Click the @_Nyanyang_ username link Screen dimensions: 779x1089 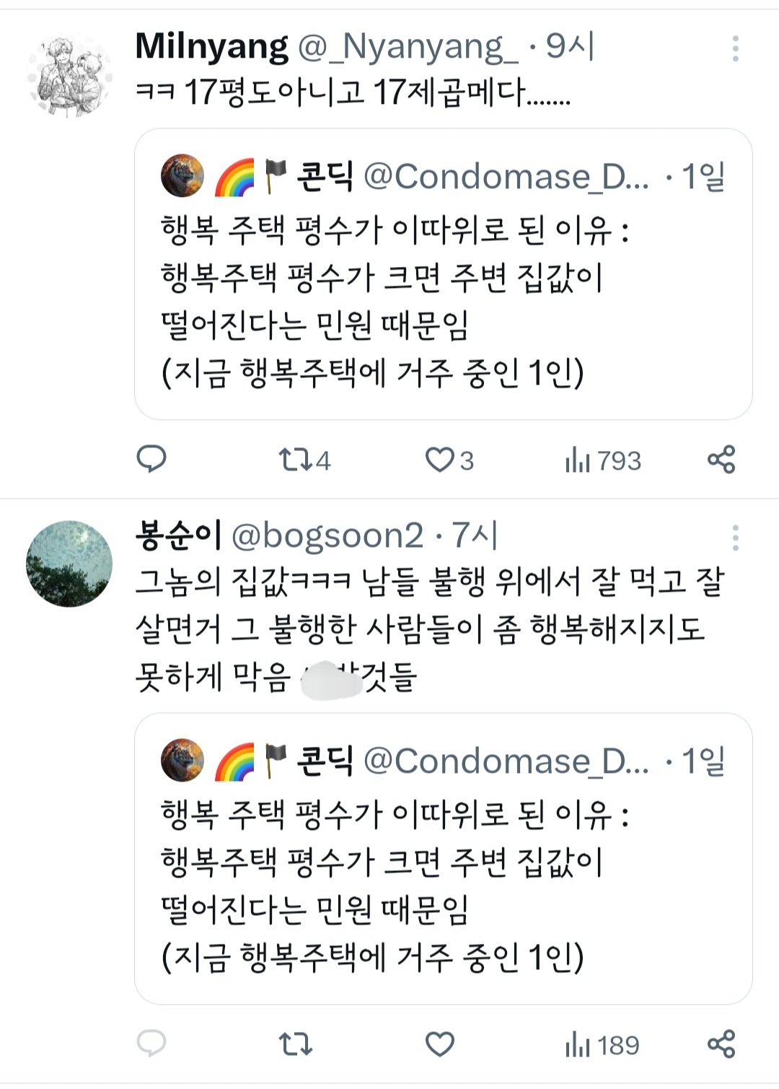385,47
